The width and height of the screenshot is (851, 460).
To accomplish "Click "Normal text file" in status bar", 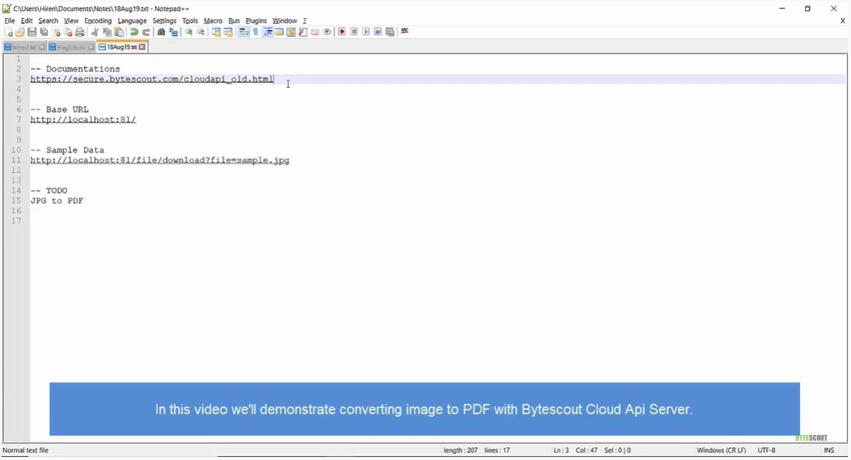I will (26, 450).
